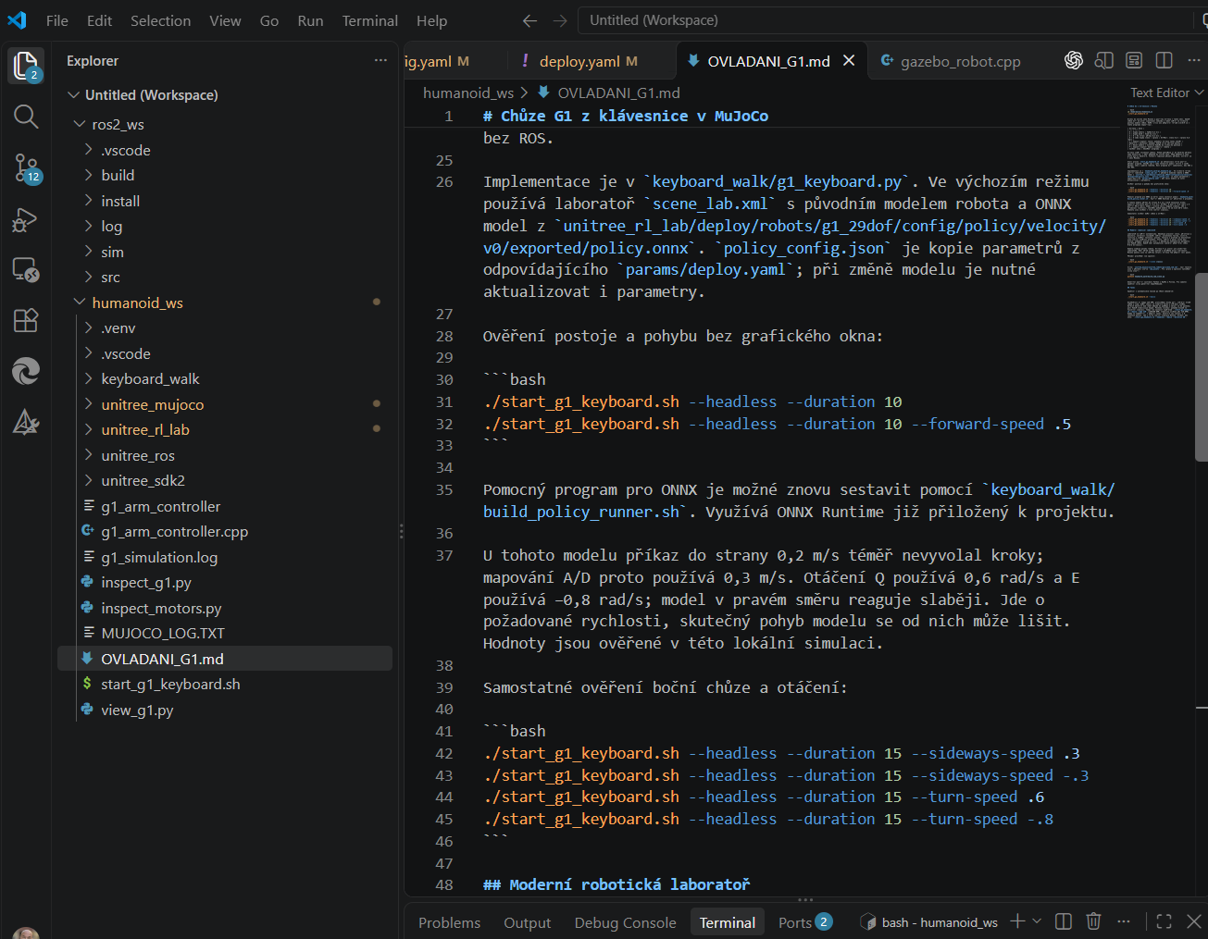Go forward using the navigation arrow
This screenshot has width=1208, height=939.
coord(560,20)
